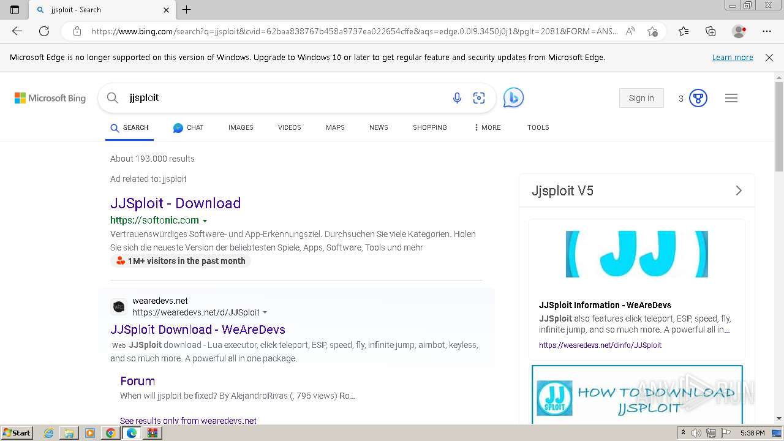Image resolution: width=784 pixels, height=441 pixels.
Task: Open JJSploit Information - WeAreDevs card title
Action: coord(605,305)
